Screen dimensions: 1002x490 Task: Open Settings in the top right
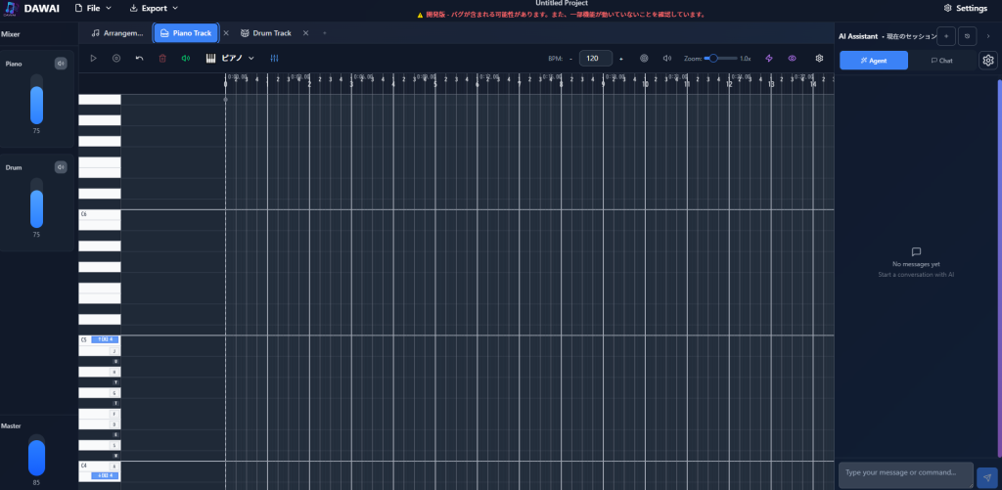(965, 8)
